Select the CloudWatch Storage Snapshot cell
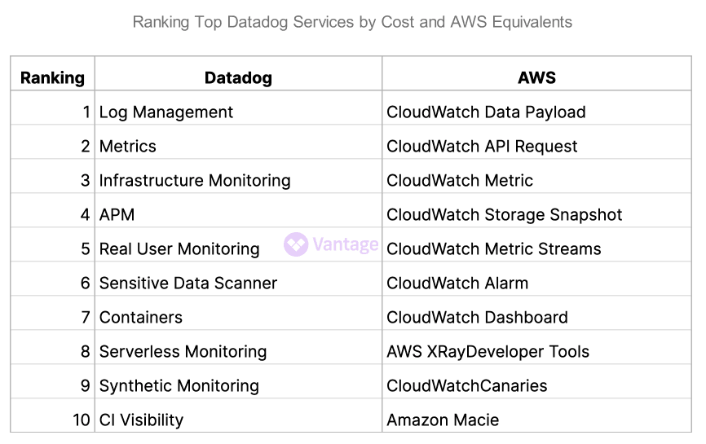The image size is (706, 444). point(504,215)
